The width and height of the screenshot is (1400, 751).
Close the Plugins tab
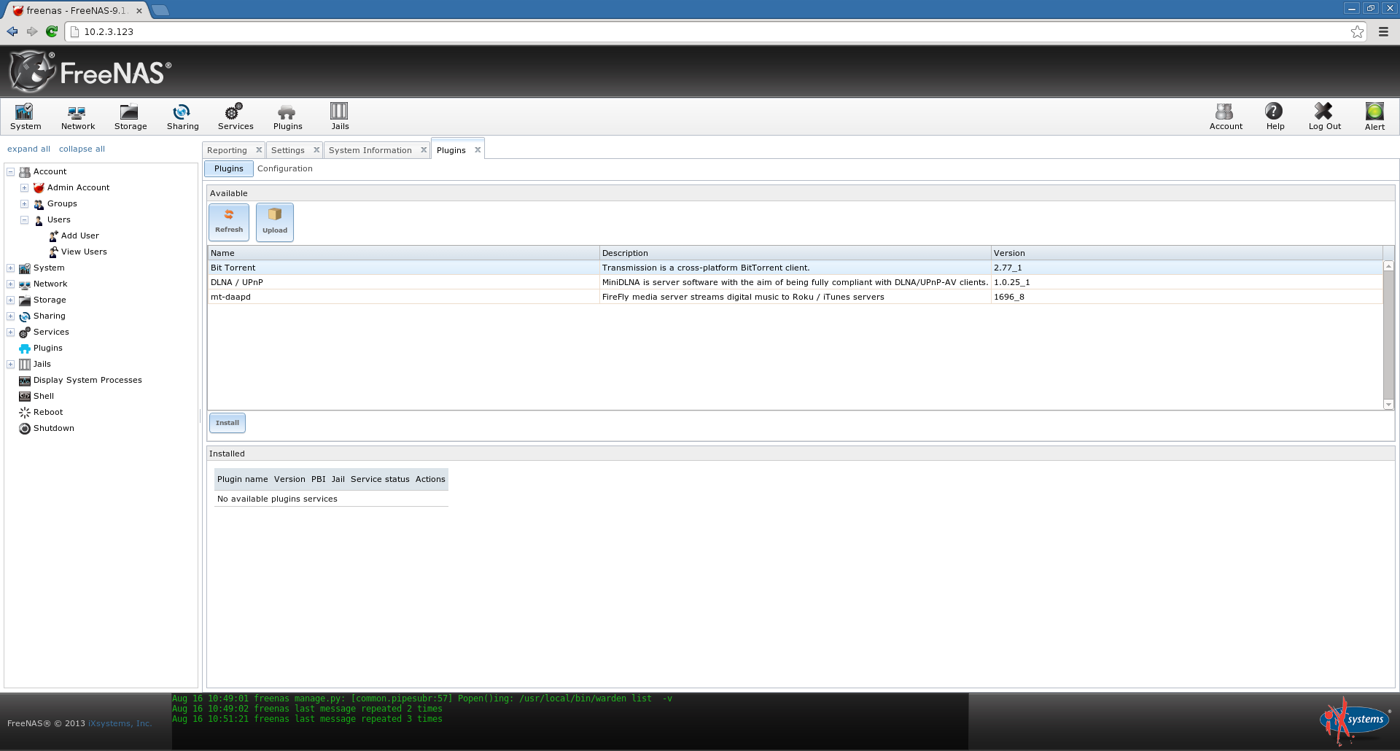478,149
